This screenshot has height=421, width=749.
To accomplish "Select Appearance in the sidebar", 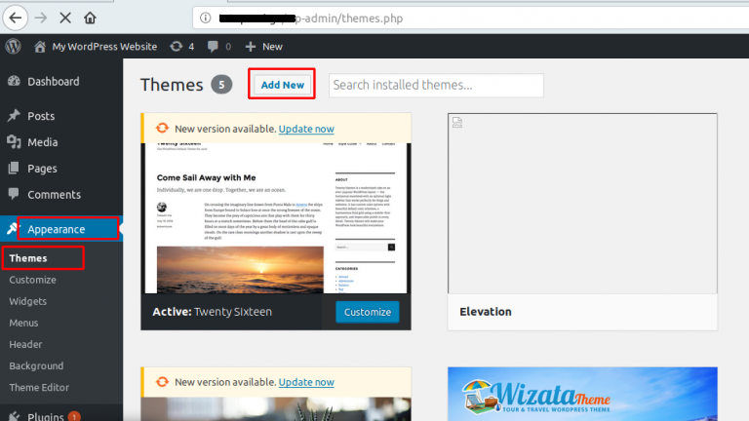I will (x=57, y=229).
